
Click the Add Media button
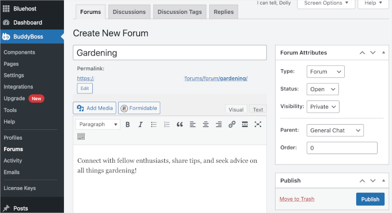click(95, 108)
